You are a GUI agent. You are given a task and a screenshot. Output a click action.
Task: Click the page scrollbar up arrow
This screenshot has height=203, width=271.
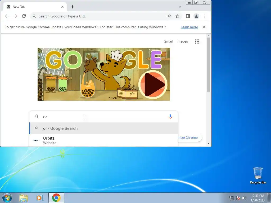(x=209, y=35)
